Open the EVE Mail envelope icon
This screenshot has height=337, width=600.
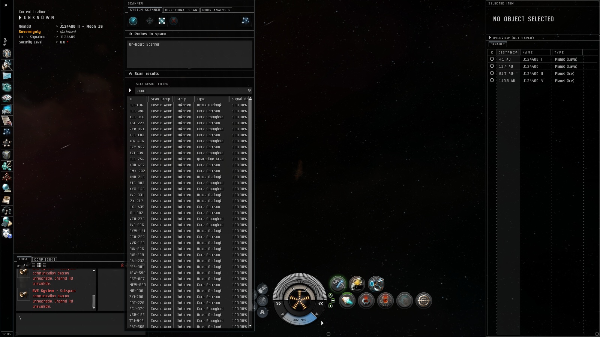(x=7, y=76)
